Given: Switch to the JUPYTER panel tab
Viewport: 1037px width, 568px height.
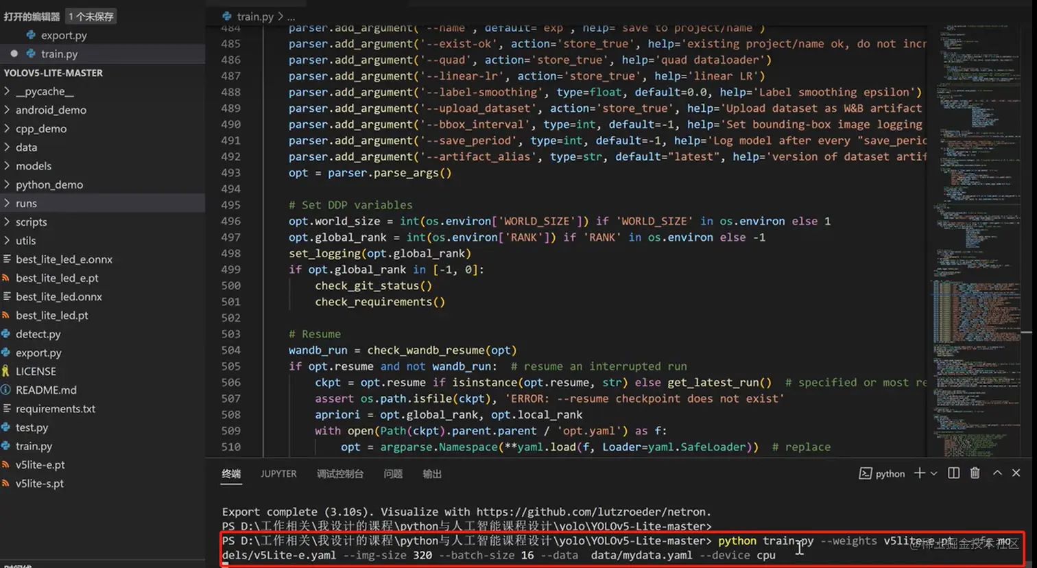Looking at the screenshot, I should pyautogui.click(x=278, y=474).
